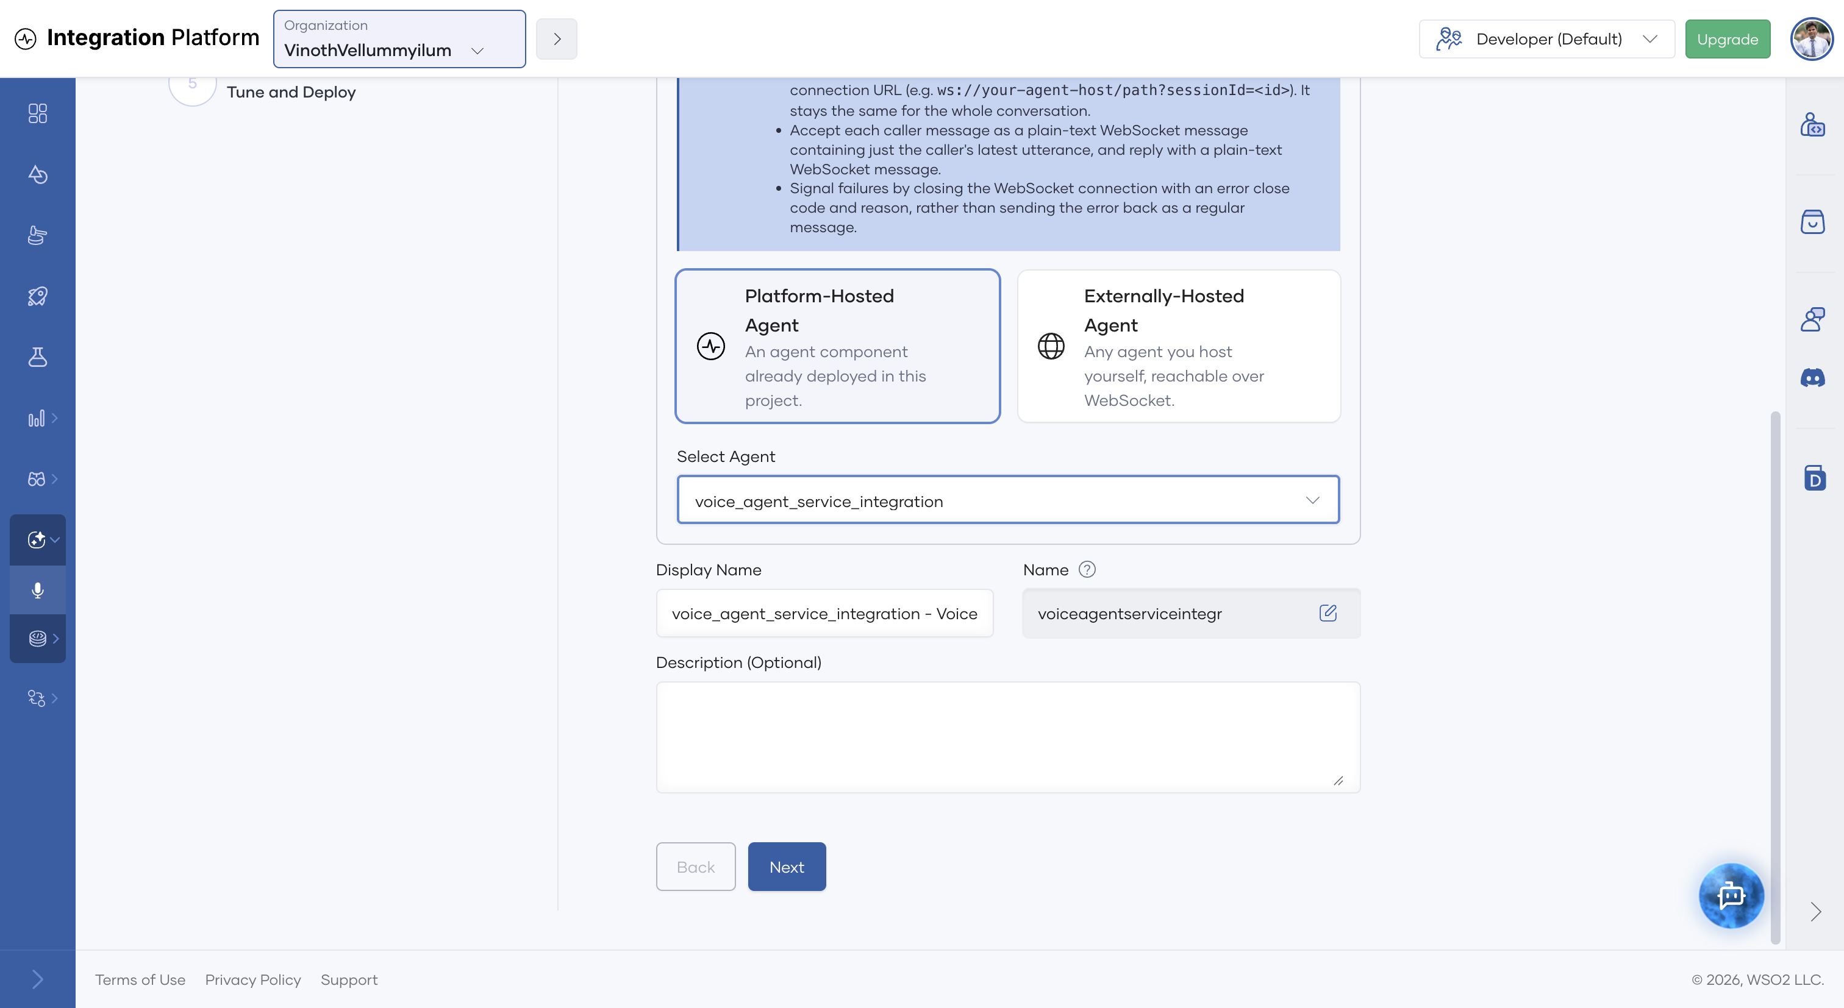This screenshot has height=1008, width=1844.
Task: Click the page vertical scrollbar
Action: click(1774, 676)
